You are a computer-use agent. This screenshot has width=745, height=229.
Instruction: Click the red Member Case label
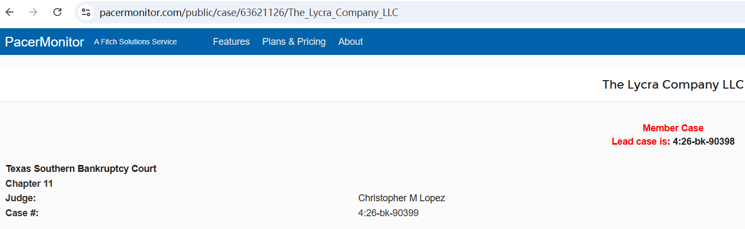click(x=673, y=128)
